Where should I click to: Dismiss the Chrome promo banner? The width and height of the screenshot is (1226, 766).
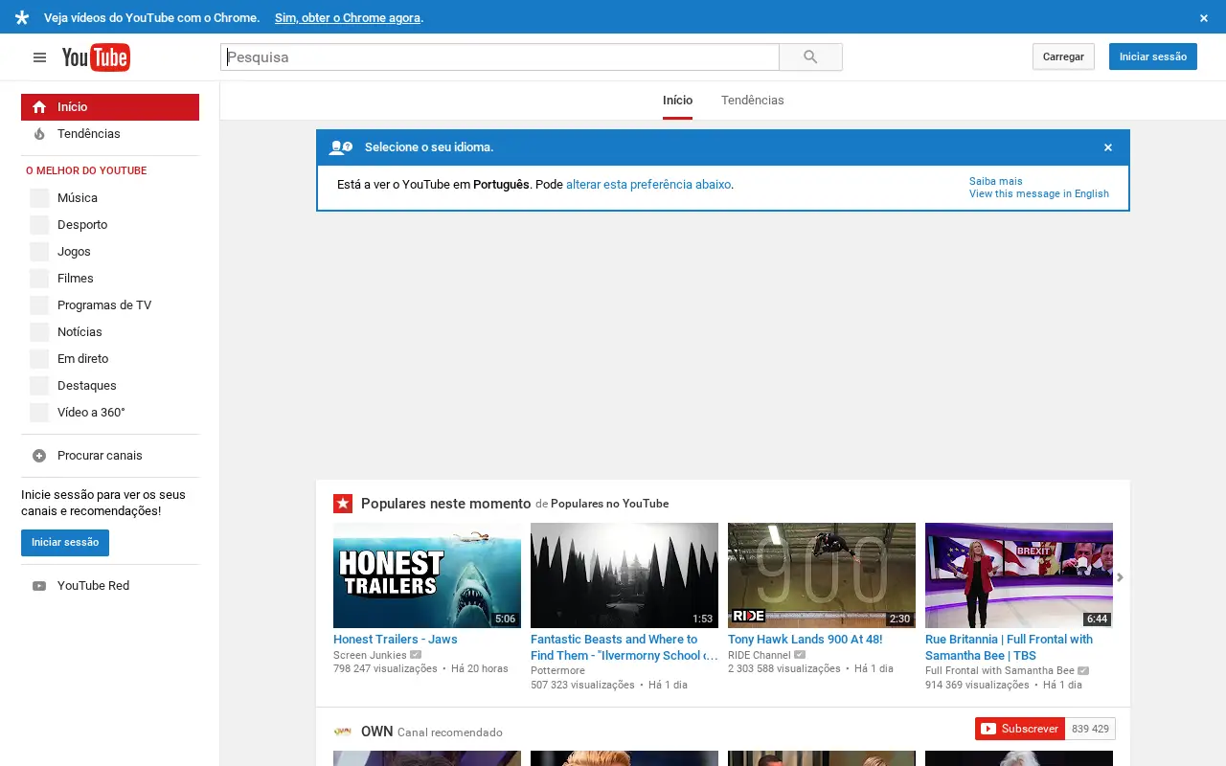pyautogui.click(x=1204, y=18)
